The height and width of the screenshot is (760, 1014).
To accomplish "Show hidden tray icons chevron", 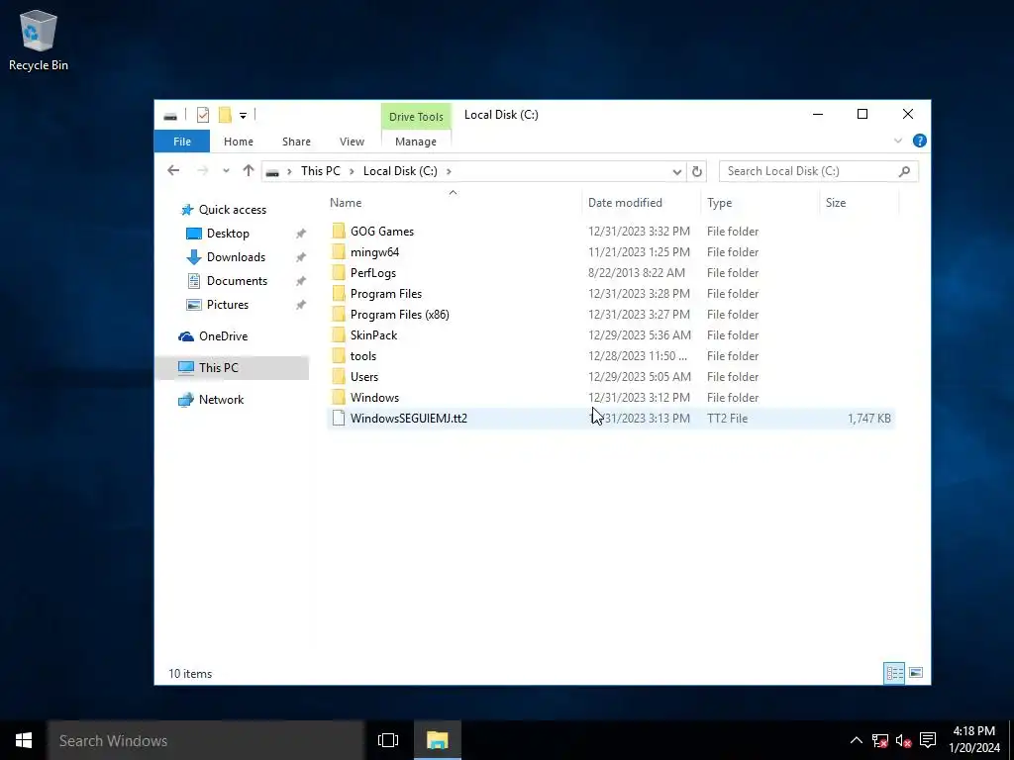I will tap(856, 740).
